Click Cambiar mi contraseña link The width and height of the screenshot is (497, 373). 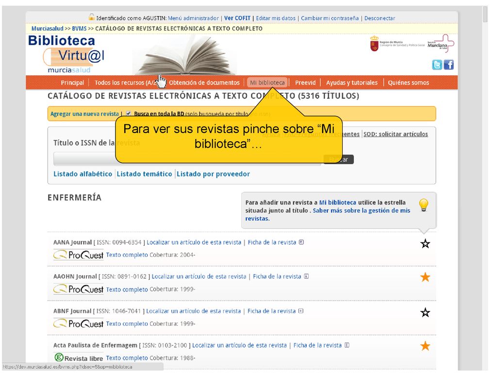[x=330, y=18]
